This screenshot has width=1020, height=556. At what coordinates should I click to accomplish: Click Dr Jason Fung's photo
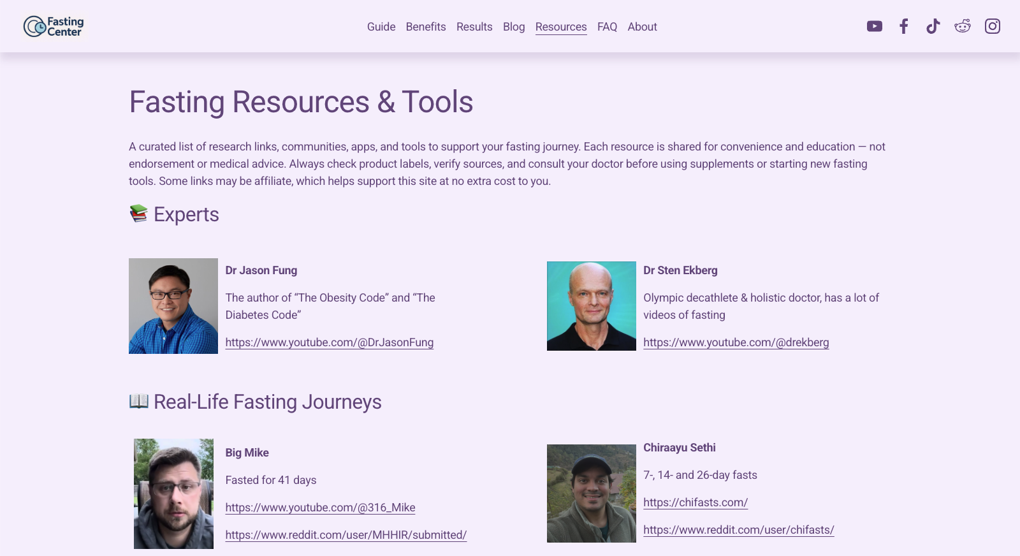tap(173, 306)
